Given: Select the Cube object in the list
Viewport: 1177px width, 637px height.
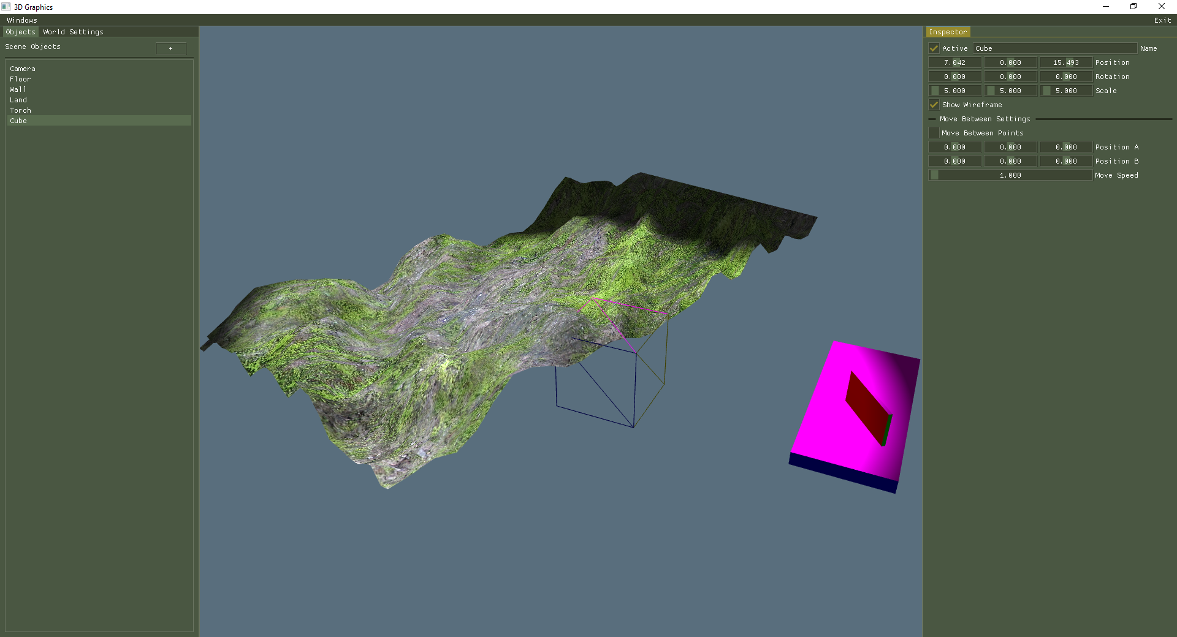Looking at the screenshot, I should 18,120.
